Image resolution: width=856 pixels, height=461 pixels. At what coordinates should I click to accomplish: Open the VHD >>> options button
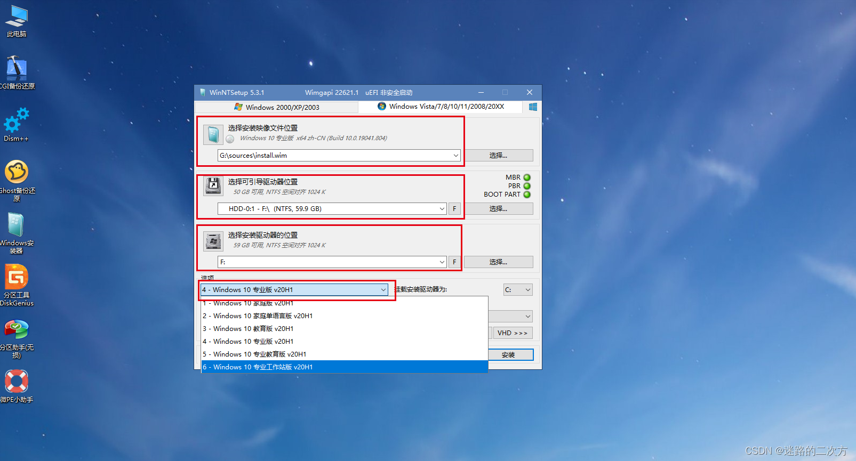point(513,333)
